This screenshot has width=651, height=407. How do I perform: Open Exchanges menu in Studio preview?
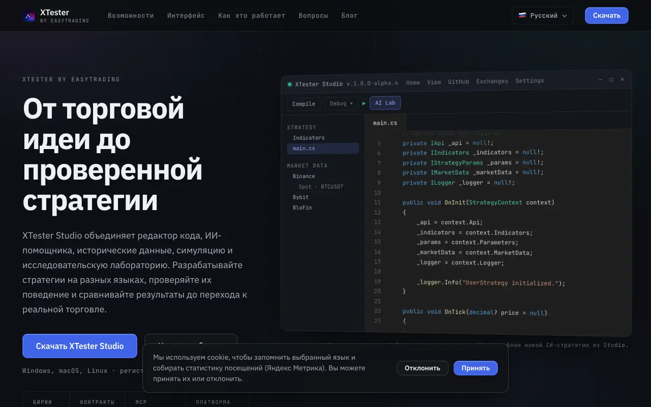click(x=492, y=81)
